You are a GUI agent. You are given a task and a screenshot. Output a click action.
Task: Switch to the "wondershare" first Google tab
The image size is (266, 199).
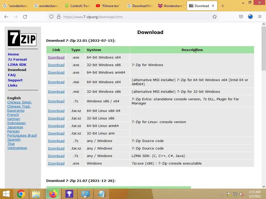[x=15, y=6]
